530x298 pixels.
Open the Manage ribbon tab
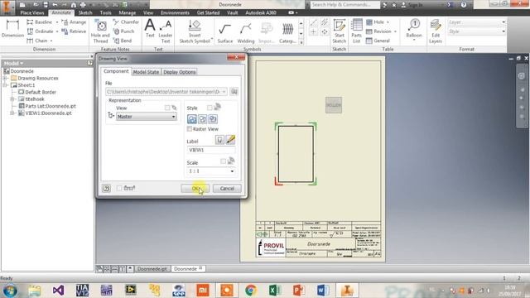[x=127, y=12]
